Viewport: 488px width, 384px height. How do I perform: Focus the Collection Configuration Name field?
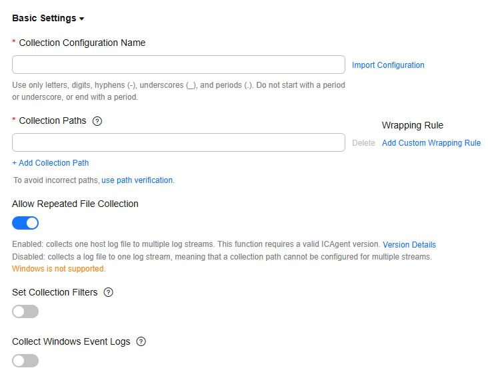pos(179,65)
